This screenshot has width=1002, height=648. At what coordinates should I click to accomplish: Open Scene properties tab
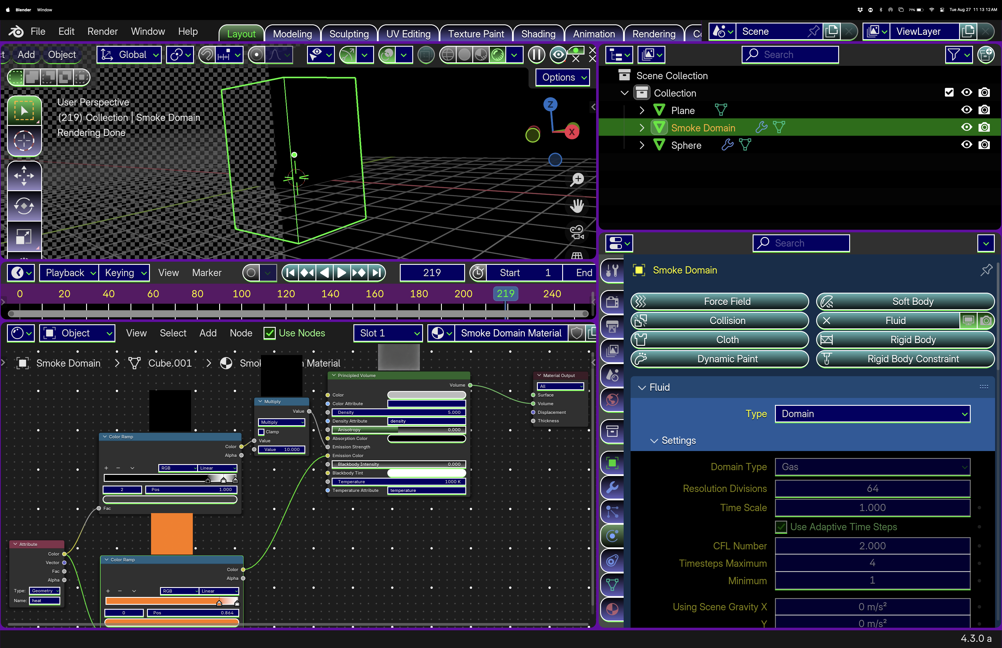[x=612, y=375]
